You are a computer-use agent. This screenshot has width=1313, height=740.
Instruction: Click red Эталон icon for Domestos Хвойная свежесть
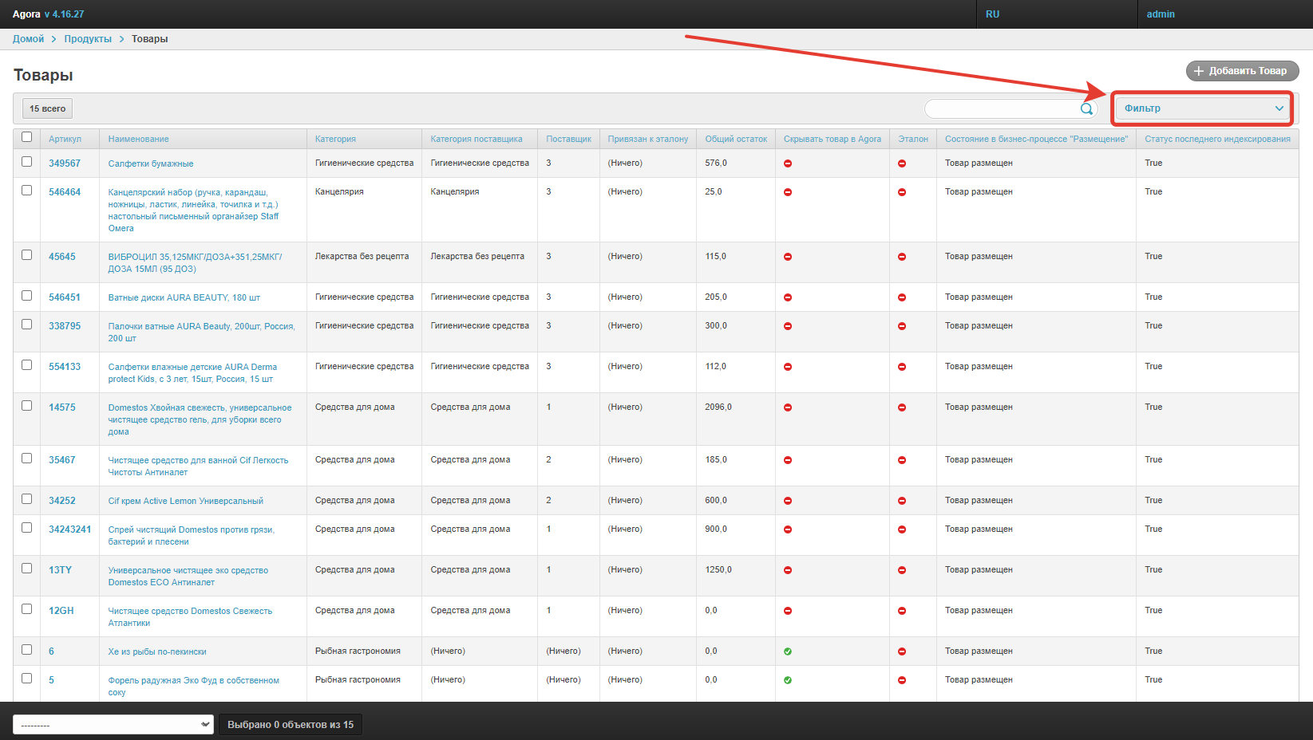(x=902, y=407)
